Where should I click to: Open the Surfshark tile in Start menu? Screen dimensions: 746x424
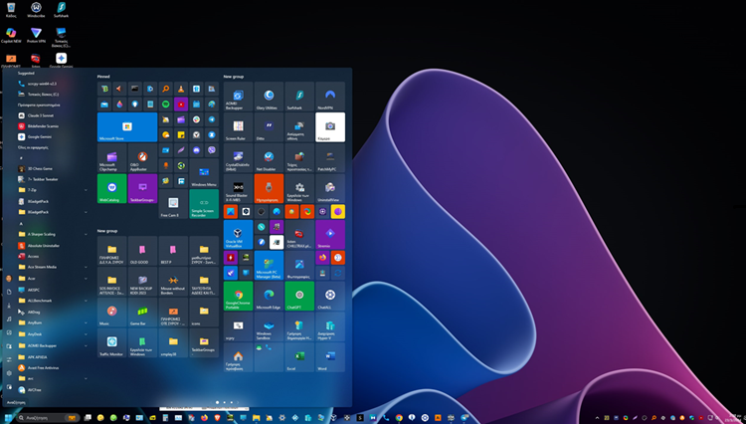[x=299, y=97]
